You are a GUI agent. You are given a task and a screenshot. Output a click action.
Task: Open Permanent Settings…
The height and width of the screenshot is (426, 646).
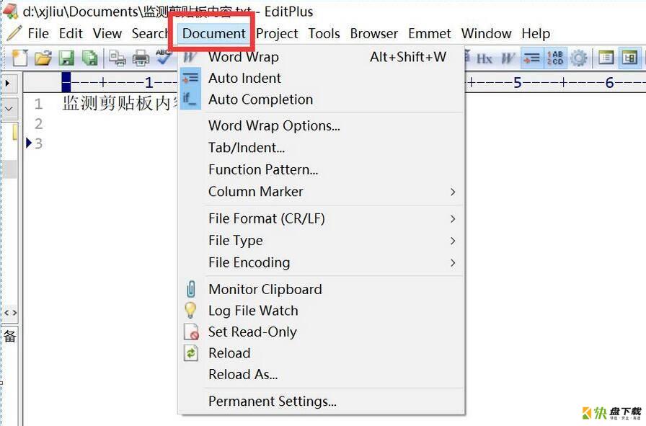click(322, 401)
